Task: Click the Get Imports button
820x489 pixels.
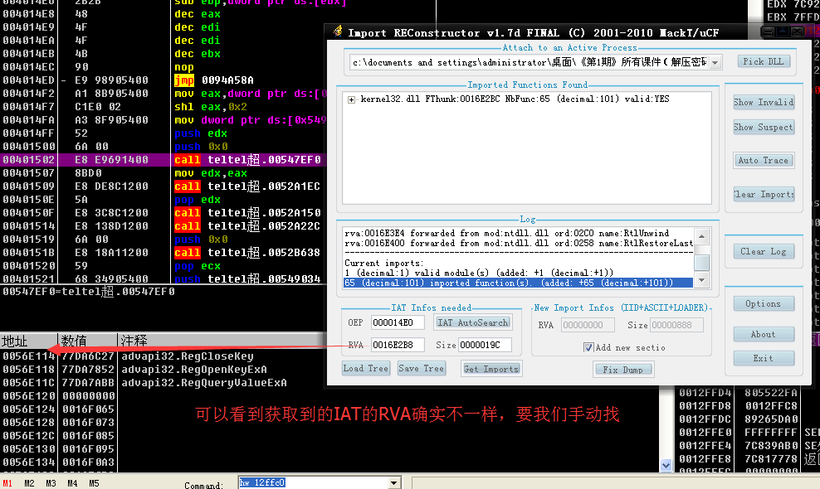Action: [491, 369]
